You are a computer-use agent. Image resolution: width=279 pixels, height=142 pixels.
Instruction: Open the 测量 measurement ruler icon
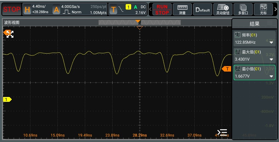[x=182, y=10]
